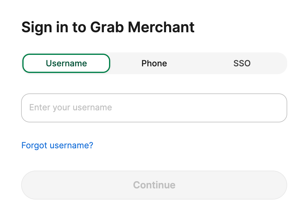This screenshot has width=302, height=214.
Task: Click the 'Sign in to Grab Merchant' heading
Action: (x=108, y=27)
